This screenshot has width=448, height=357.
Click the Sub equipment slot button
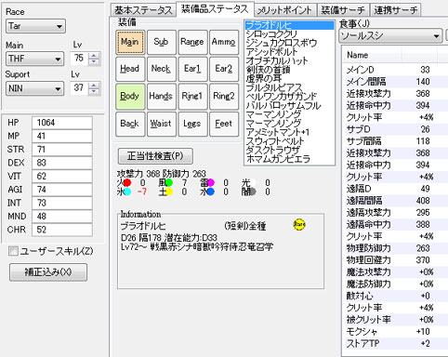point(162,42)
